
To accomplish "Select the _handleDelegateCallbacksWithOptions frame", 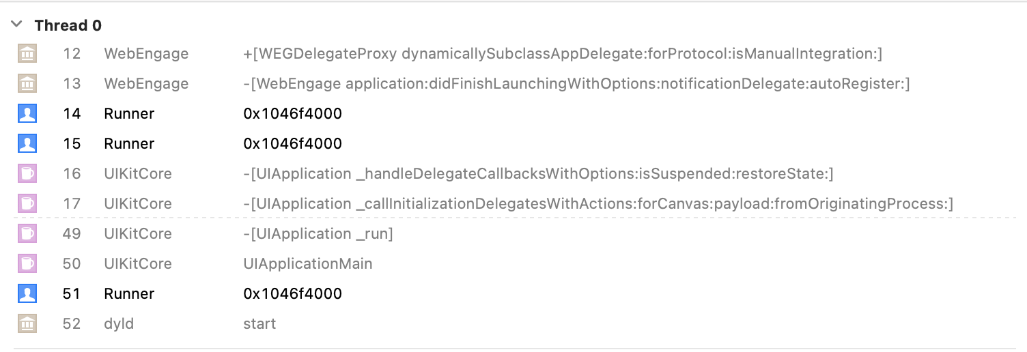I will [x=514, y=173].
